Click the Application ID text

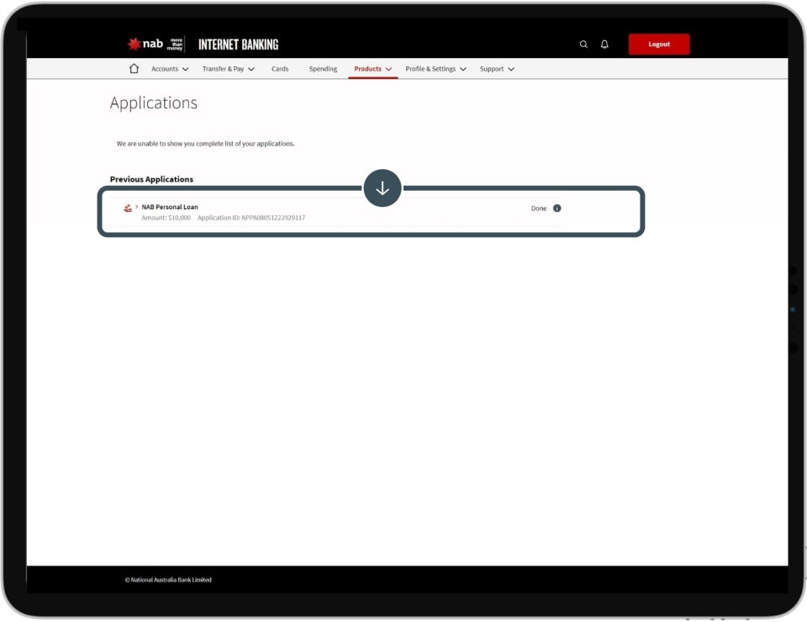click(251, 218)
